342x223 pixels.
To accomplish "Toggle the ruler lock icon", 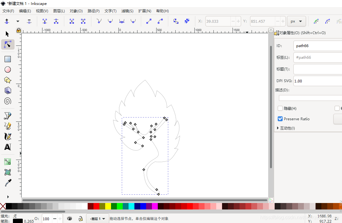I will [19, 30].
